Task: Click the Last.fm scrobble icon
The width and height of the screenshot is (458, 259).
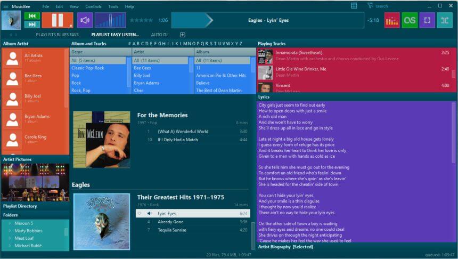Action: pos(410,20)
